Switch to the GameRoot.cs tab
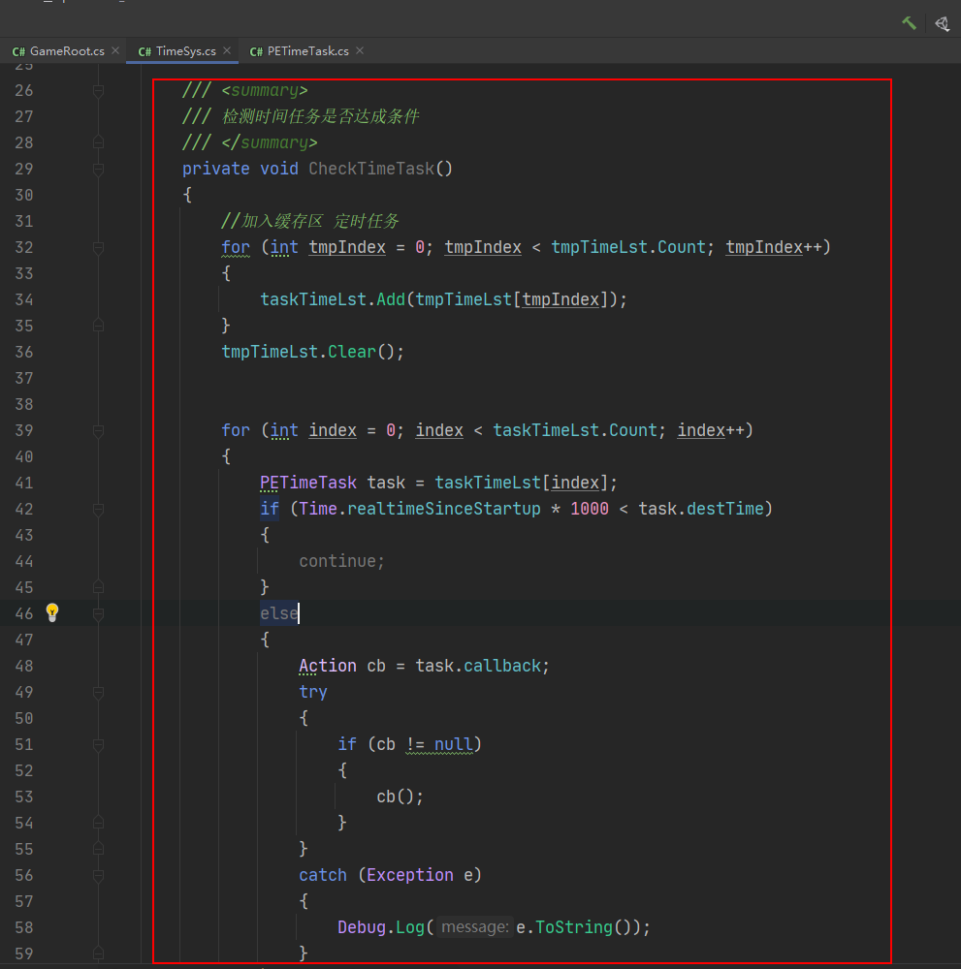Screen dimensions: 961x969 click(66, 51)
